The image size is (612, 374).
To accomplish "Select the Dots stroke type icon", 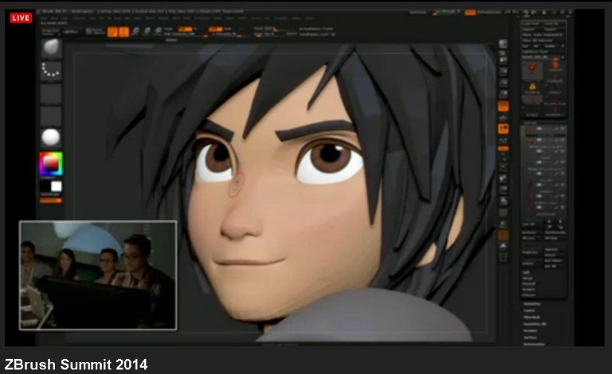I will 52,71.
